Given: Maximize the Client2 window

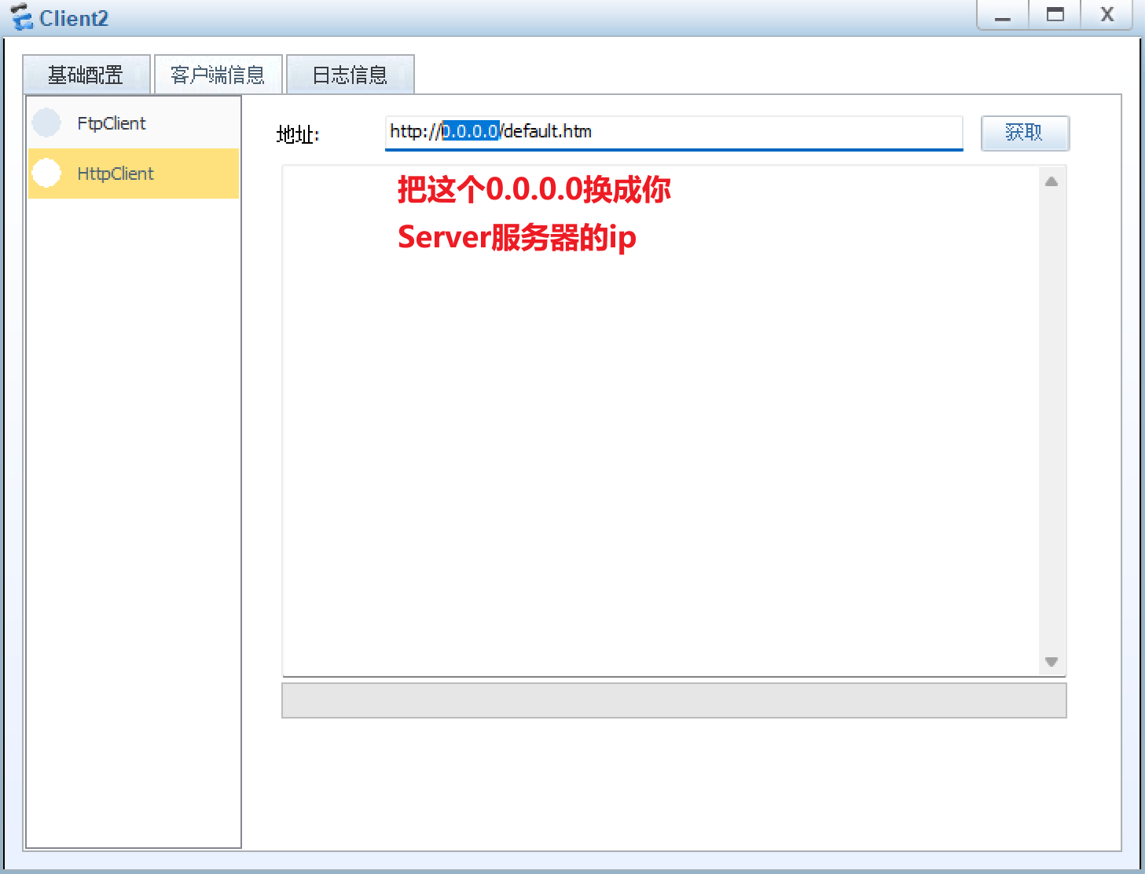Looking at the screenshot, I should click(x=1055, y=16).
